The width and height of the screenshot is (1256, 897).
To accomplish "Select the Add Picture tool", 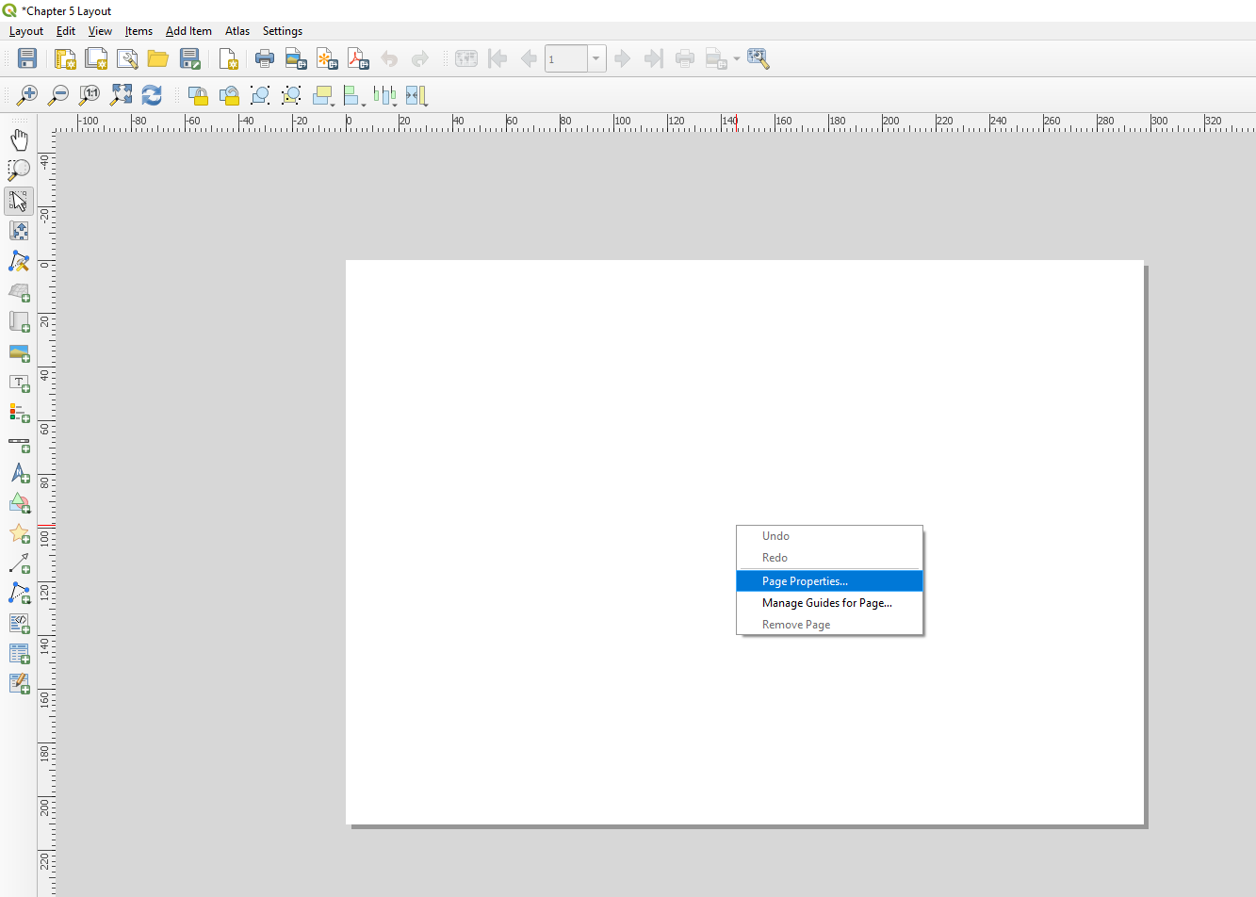I will tap(19, 352).
